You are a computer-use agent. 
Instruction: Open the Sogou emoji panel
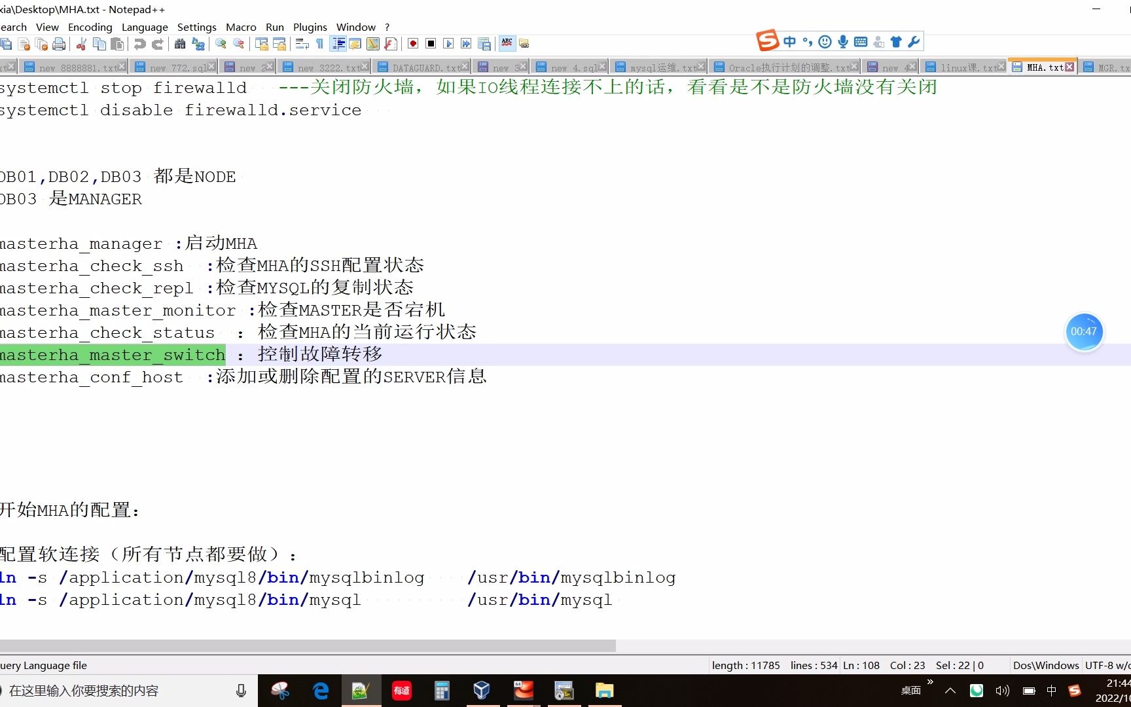825,42
